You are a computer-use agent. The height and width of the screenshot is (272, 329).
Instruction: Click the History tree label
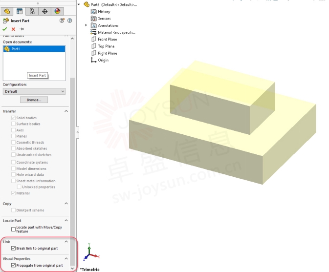coord(104,12)
